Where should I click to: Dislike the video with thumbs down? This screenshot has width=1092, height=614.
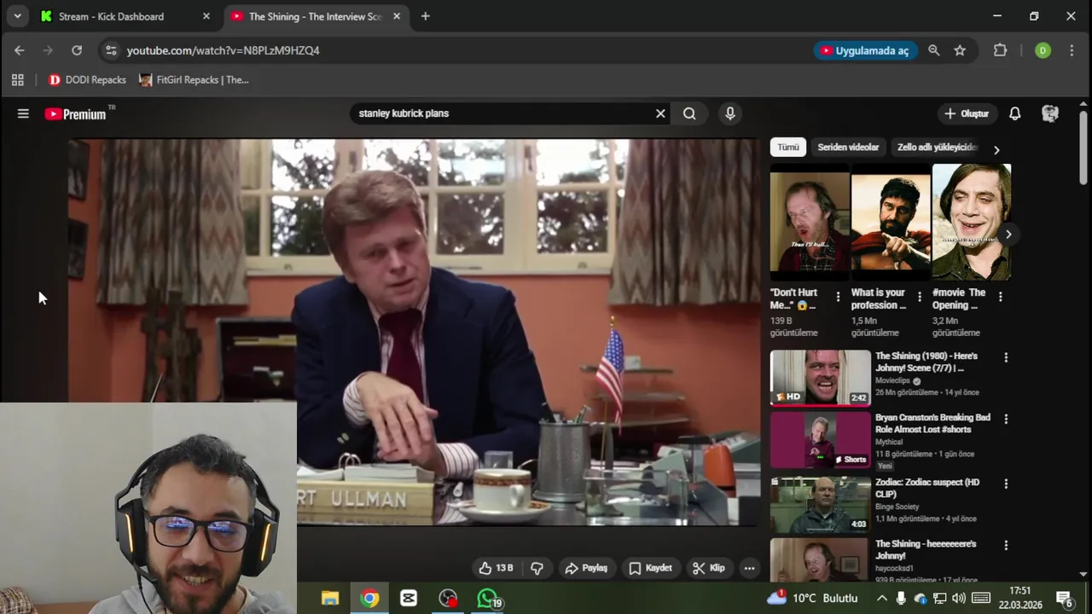click(537, 568)
